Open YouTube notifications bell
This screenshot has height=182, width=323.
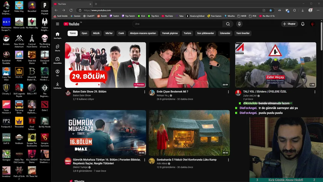click(x=303, y=24)
